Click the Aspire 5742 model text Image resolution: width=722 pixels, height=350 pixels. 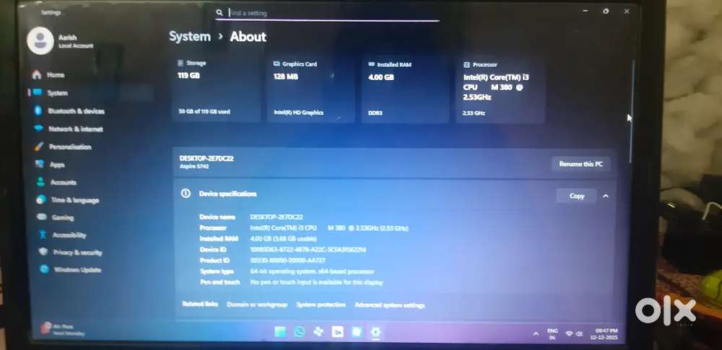point(193,166)
